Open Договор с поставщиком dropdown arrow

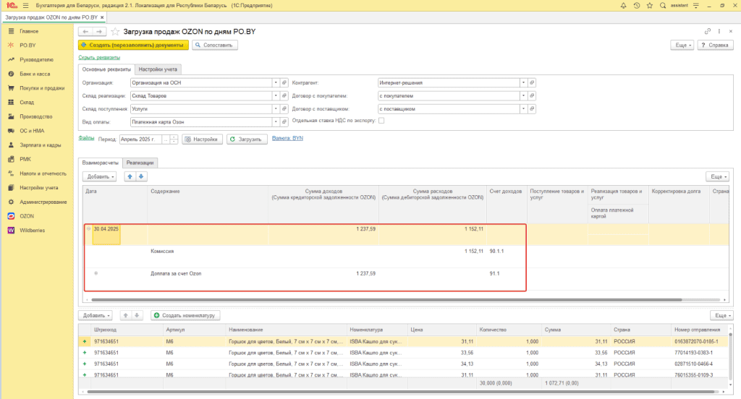523,109
